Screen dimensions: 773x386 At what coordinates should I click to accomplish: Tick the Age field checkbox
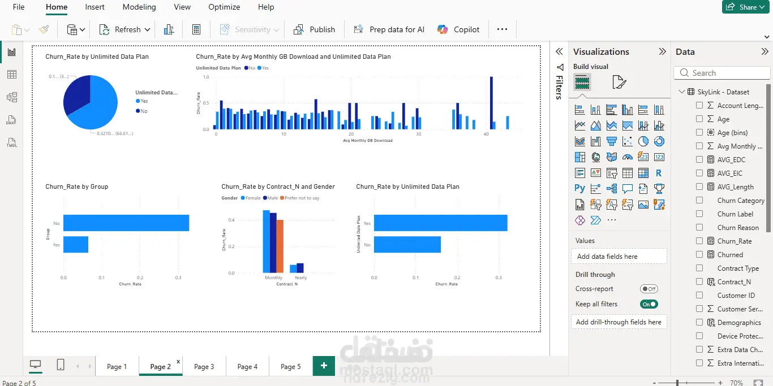(x=699, y=119)
